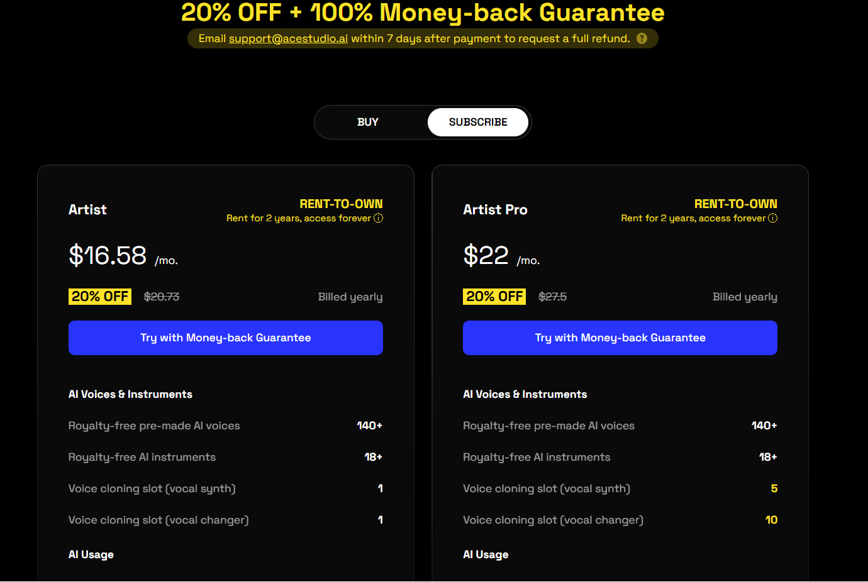
Task: Click RENT-TO-OWN label on the Artist Pro card
Action: click(x=735, y=204)
